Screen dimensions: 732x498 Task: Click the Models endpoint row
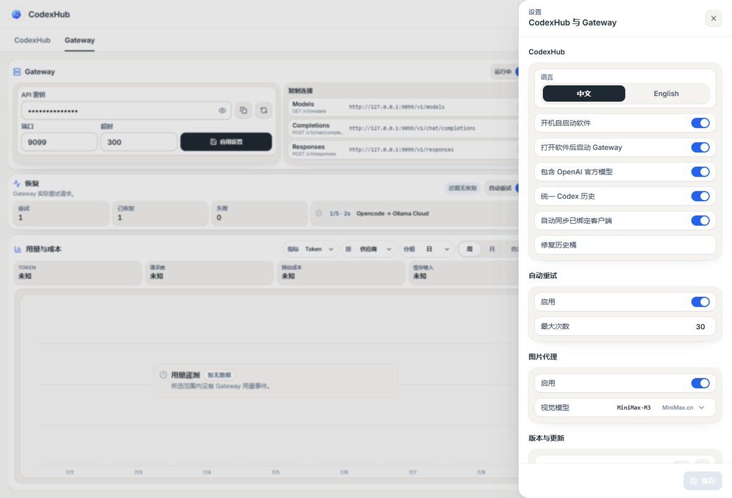(x=403, y=107)
